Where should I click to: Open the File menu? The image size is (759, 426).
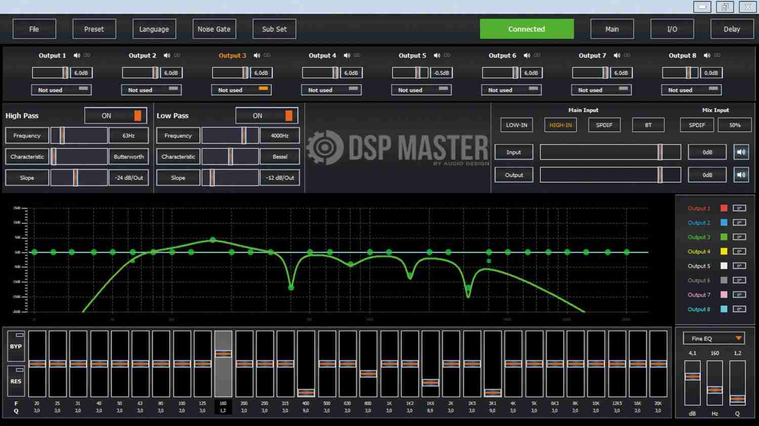[x=34, y=29]
